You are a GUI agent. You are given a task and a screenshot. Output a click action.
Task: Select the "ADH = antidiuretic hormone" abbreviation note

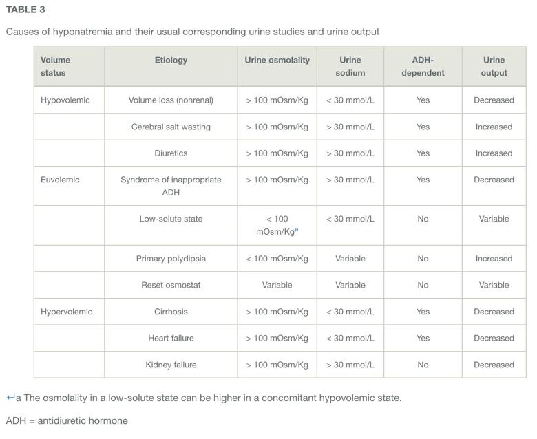(67, 420)
